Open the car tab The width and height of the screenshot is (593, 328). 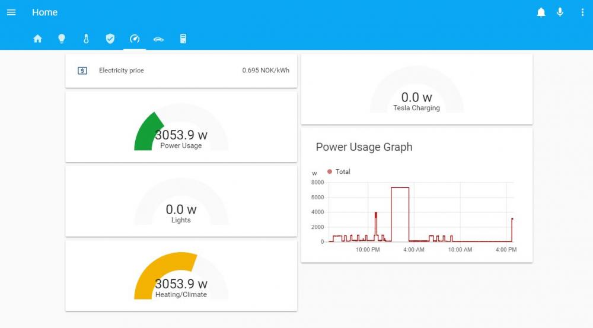[x=158, y=39]
